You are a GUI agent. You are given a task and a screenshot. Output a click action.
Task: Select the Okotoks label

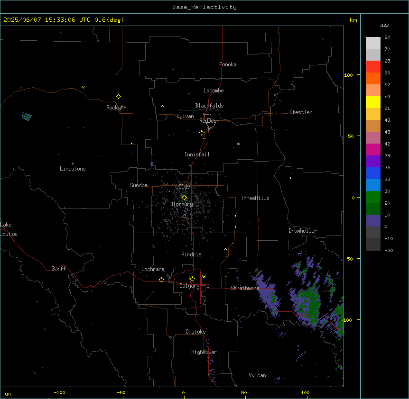(x=195, y=332)
